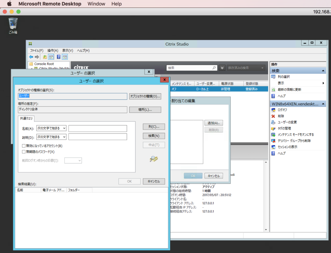Click the フォルダー column header

80,190
